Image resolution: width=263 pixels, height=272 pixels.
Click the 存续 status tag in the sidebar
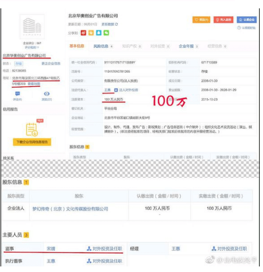click(x=19, y=63)
